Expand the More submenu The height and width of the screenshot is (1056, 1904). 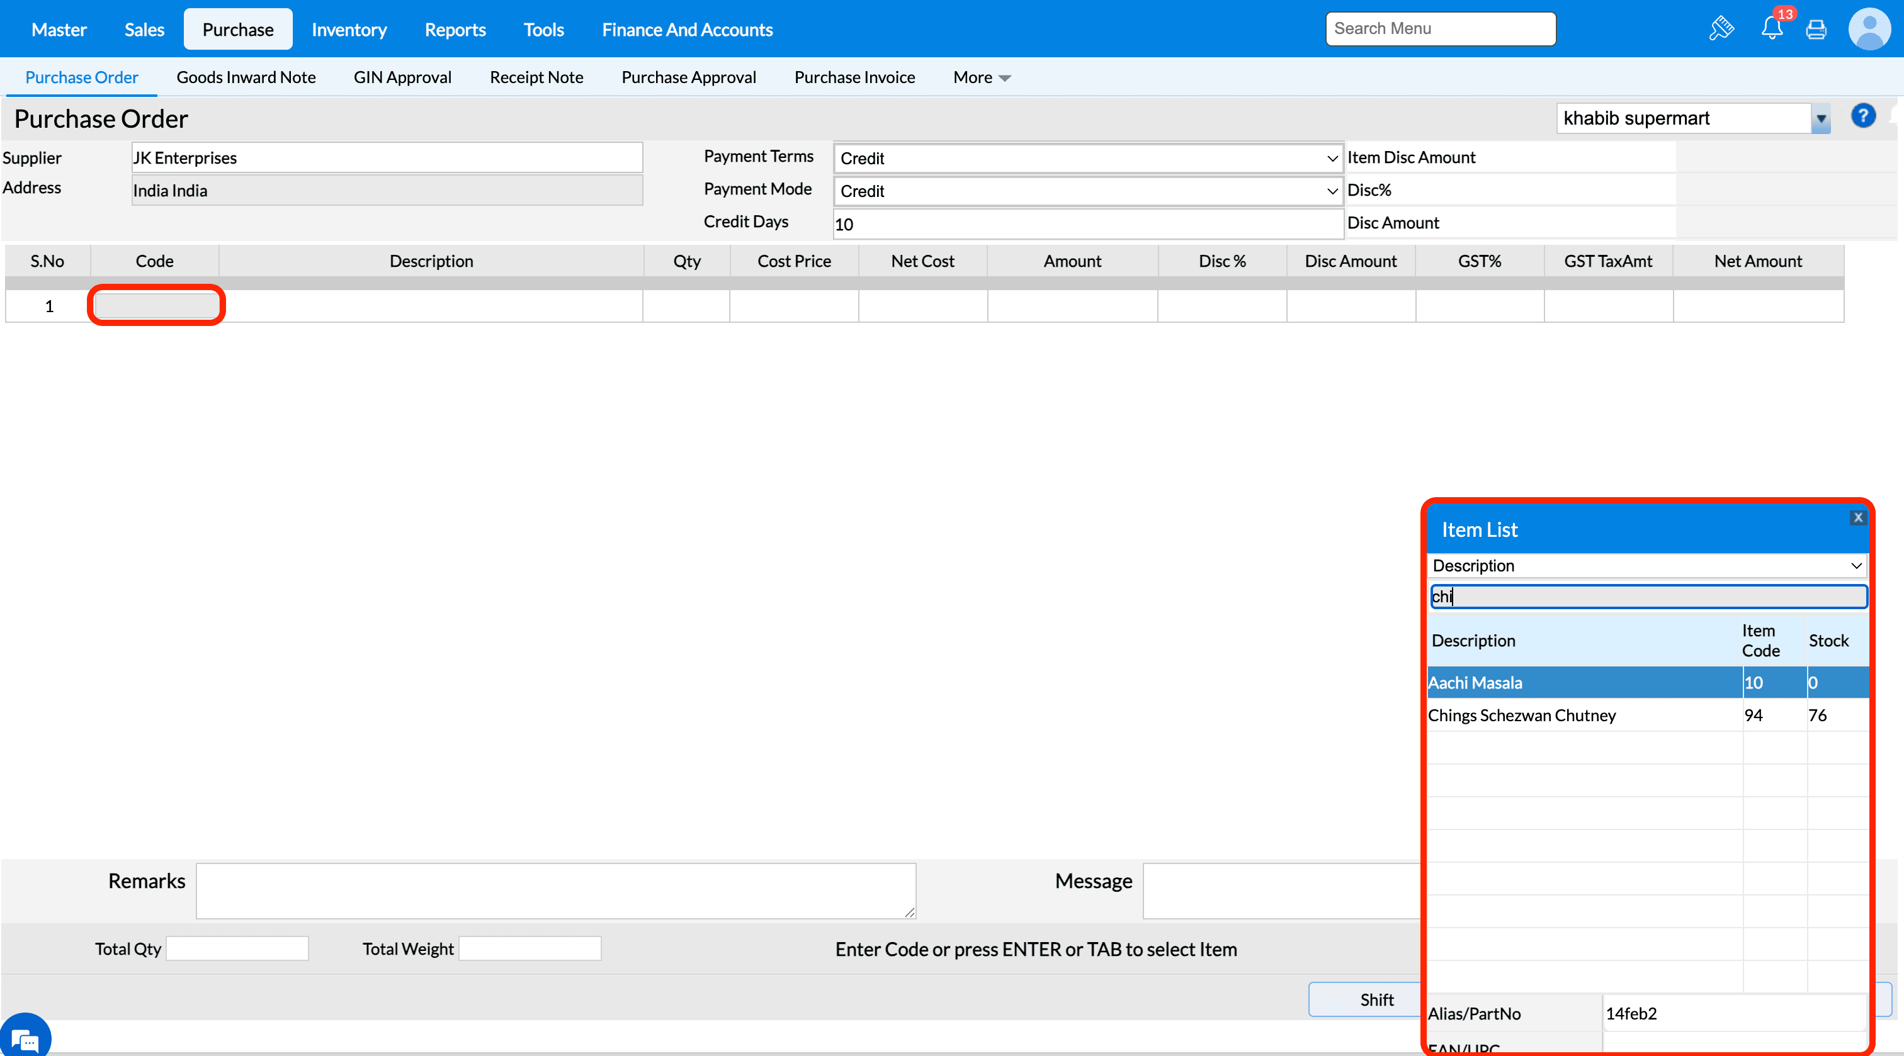pos(981,77)
